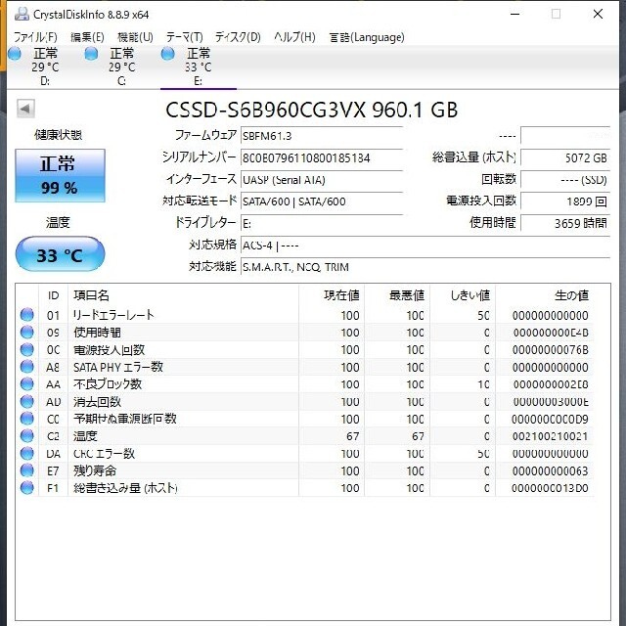Viewport: 626px width, 626px height.
Task: Click the 生の値 column header
Action: 545,295
